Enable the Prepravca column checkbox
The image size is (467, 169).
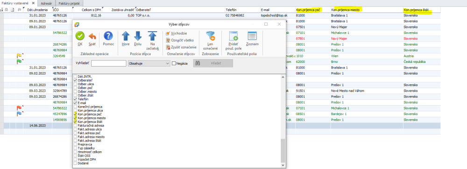(x=75, y=144)
